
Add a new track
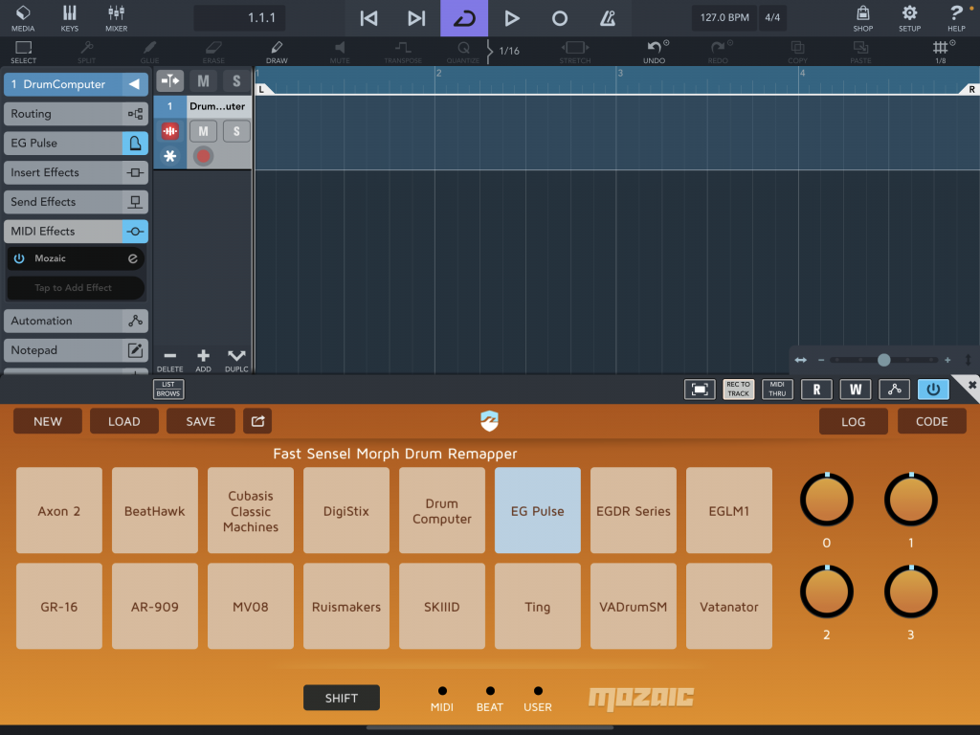[203, 360]
